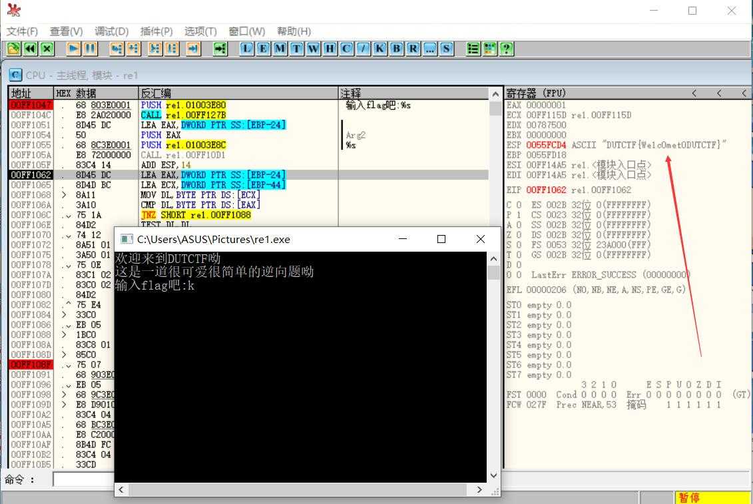Click the 地址 column header
The width and height of the screenshot is (753, 504).
(x=31, y=93)
